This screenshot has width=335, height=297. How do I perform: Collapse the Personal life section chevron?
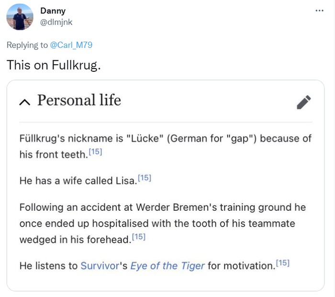click(25, 102)
